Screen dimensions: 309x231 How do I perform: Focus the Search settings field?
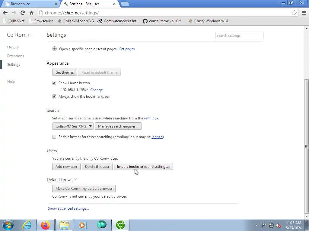coord(239,35)
